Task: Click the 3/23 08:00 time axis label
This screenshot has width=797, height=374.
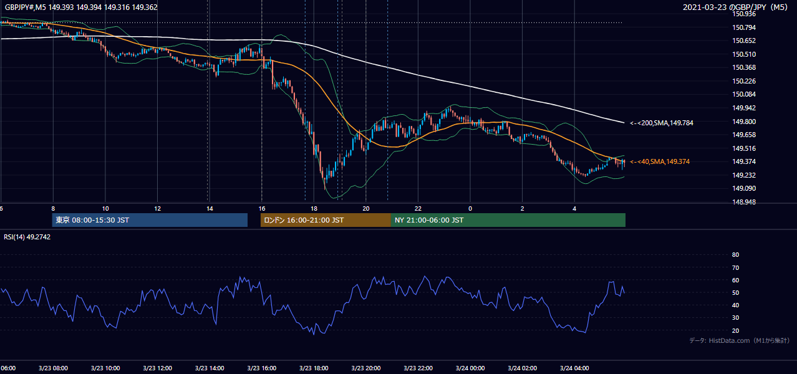Action: (52, 368)
